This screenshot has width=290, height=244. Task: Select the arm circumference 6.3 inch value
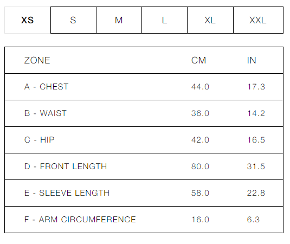pos(253,220)
